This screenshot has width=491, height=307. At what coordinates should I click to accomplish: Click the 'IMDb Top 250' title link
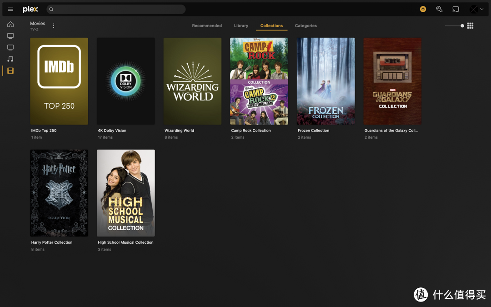[x=44, y=131]
